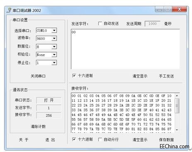192x152 pixels.
Task: Toggle 十六进制 checkbox under send box
Action: 74,75
